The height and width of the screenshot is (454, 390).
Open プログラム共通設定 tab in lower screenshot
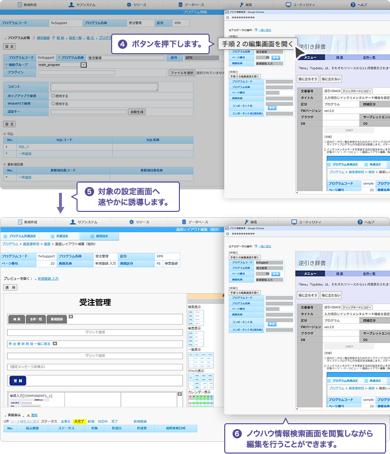coord(19,236)
